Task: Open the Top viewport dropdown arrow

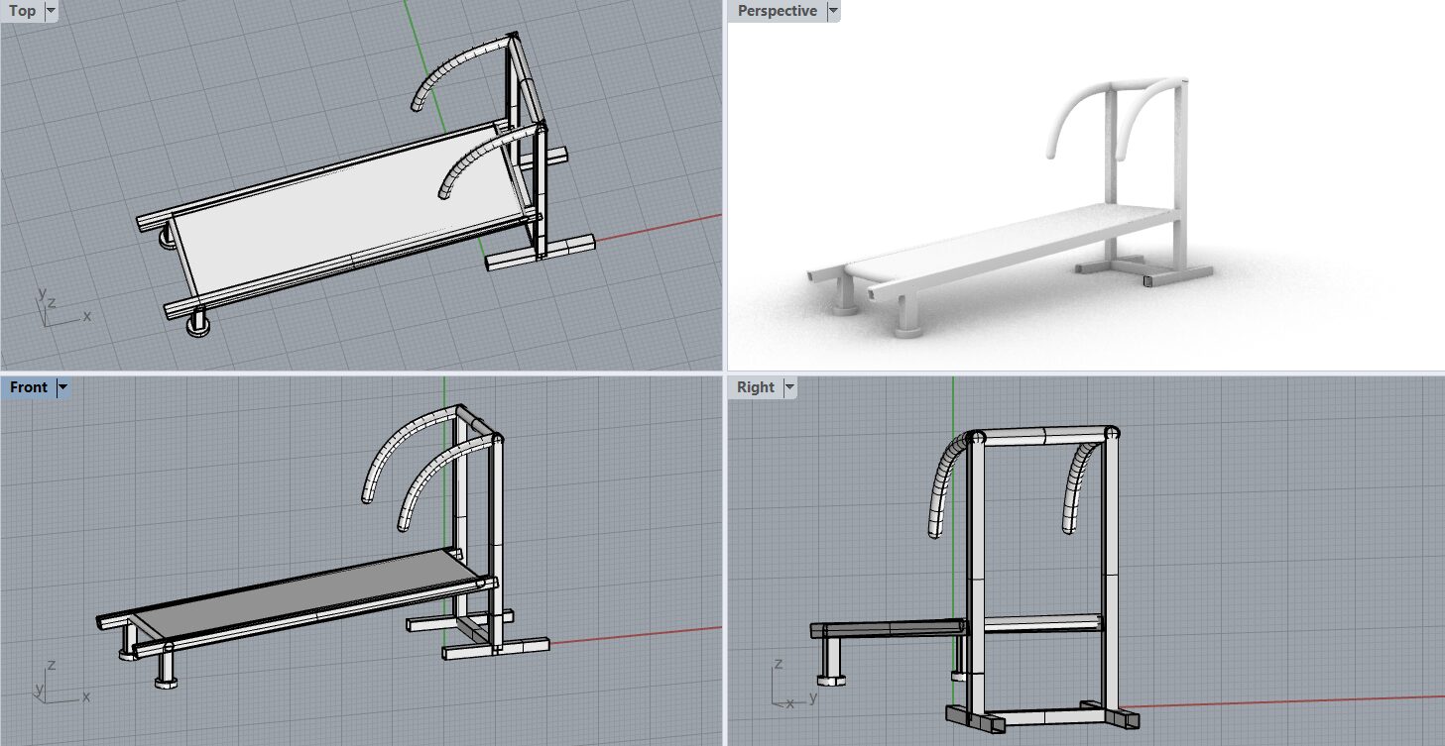Action: coord(51,11)
